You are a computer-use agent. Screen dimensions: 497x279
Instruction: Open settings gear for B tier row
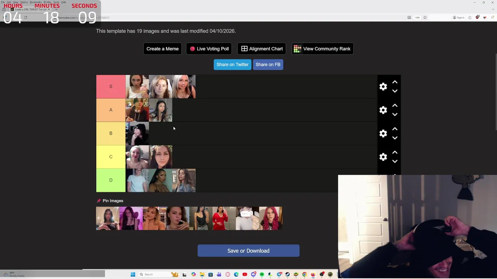pos(383,133)
